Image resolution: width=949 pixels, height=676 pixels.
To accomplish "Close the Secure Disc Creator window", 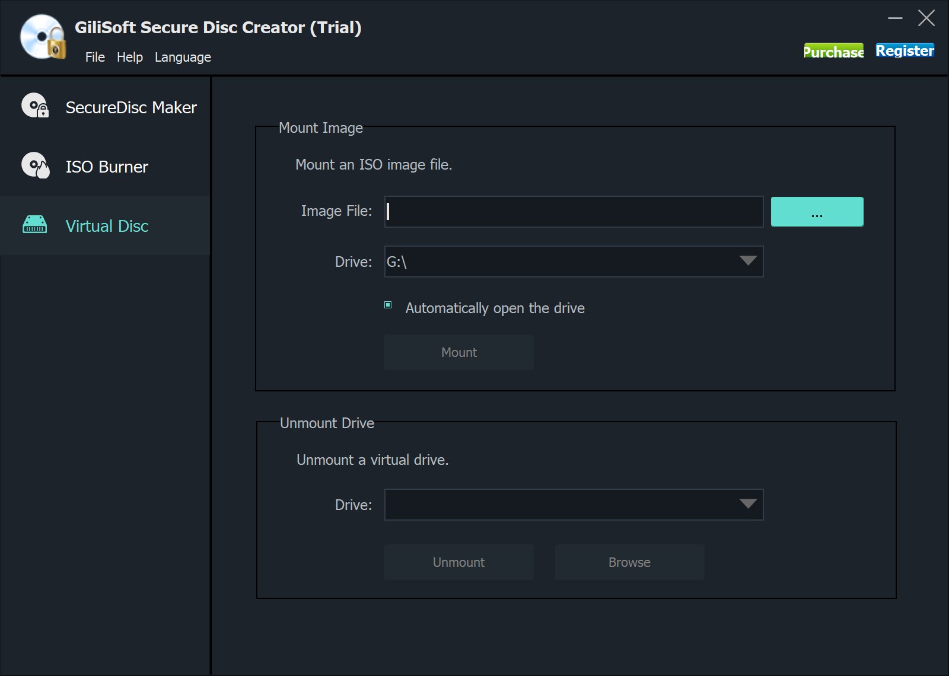I will [x=926, y=18].
